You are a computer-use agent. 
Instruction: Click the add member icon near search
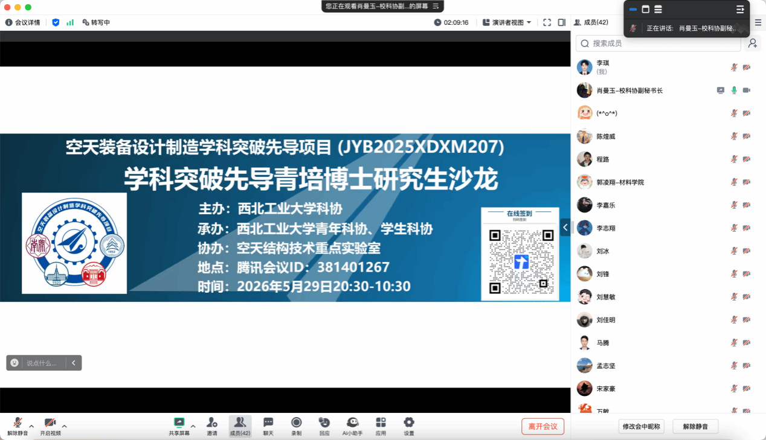[753, 43]
